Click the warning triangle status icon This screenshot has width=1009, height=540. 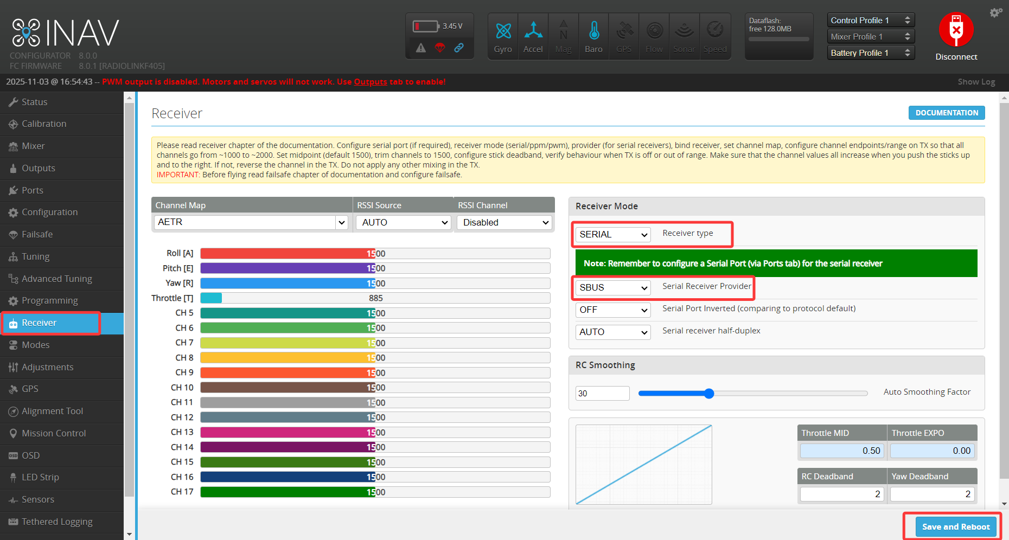421,48
